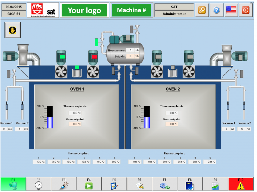Click the Administrateur user label
This screenshot has height=192, width=257.
pyautogui.click(x=174, y=14)
